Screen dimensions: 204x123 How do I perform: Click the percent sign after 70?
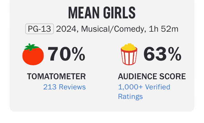(x=78, y=54)
